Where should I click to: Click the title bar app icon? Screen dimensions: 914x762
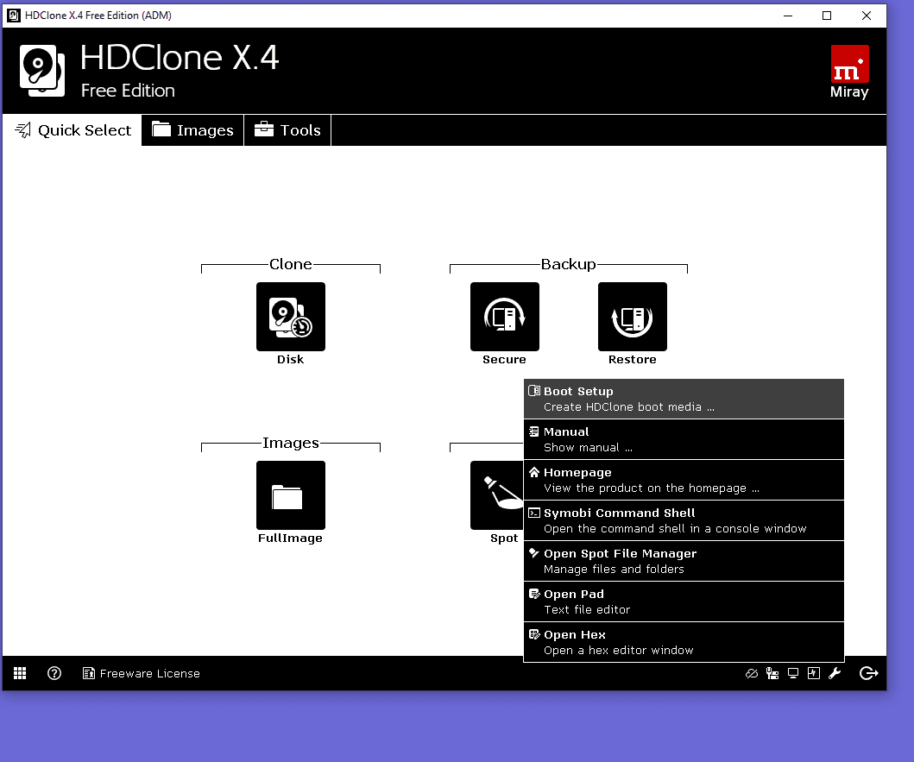coord(14,16)
